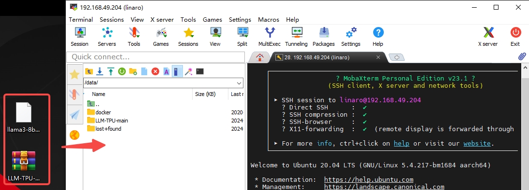Open the Macros menu

(269, 19)
